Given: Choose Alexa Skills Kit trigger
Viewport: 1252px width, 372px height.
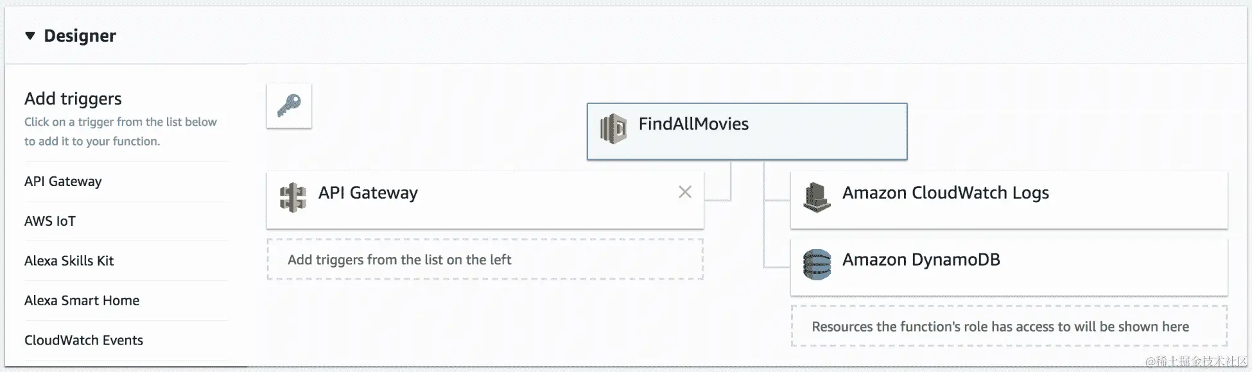Looking at the screenshot, I should click(x=69, y=261).
